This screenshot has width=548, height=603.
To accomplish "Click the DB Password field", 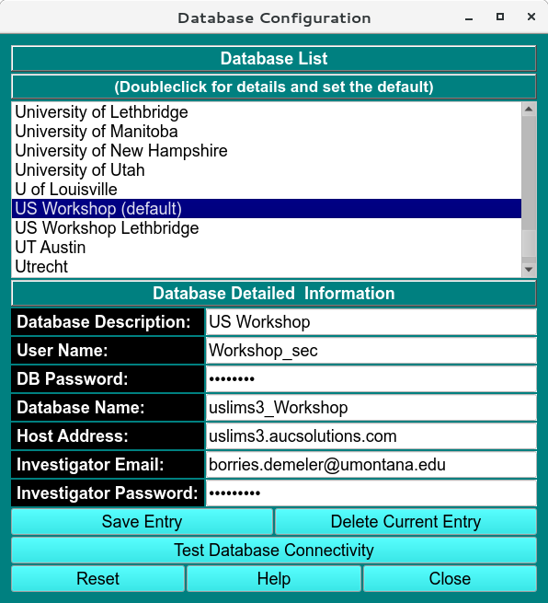I will click(x=371, y=379).
